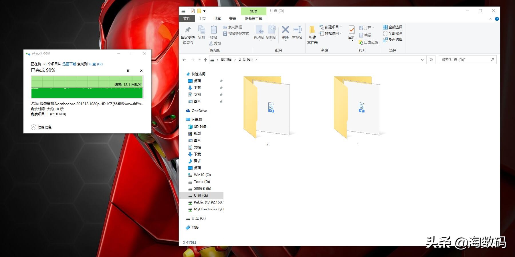
Task: Click the Paste (粘贴) ribbon icon
Action: [213, 30]
